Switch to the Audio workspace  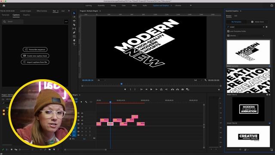coord(145,6)
